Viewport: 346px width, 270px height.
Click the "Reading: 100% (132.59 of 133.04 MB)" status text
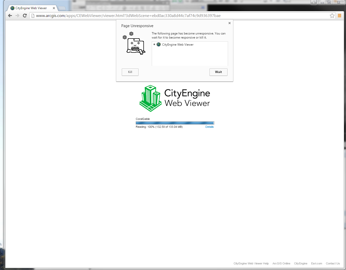tap(159, 127)
